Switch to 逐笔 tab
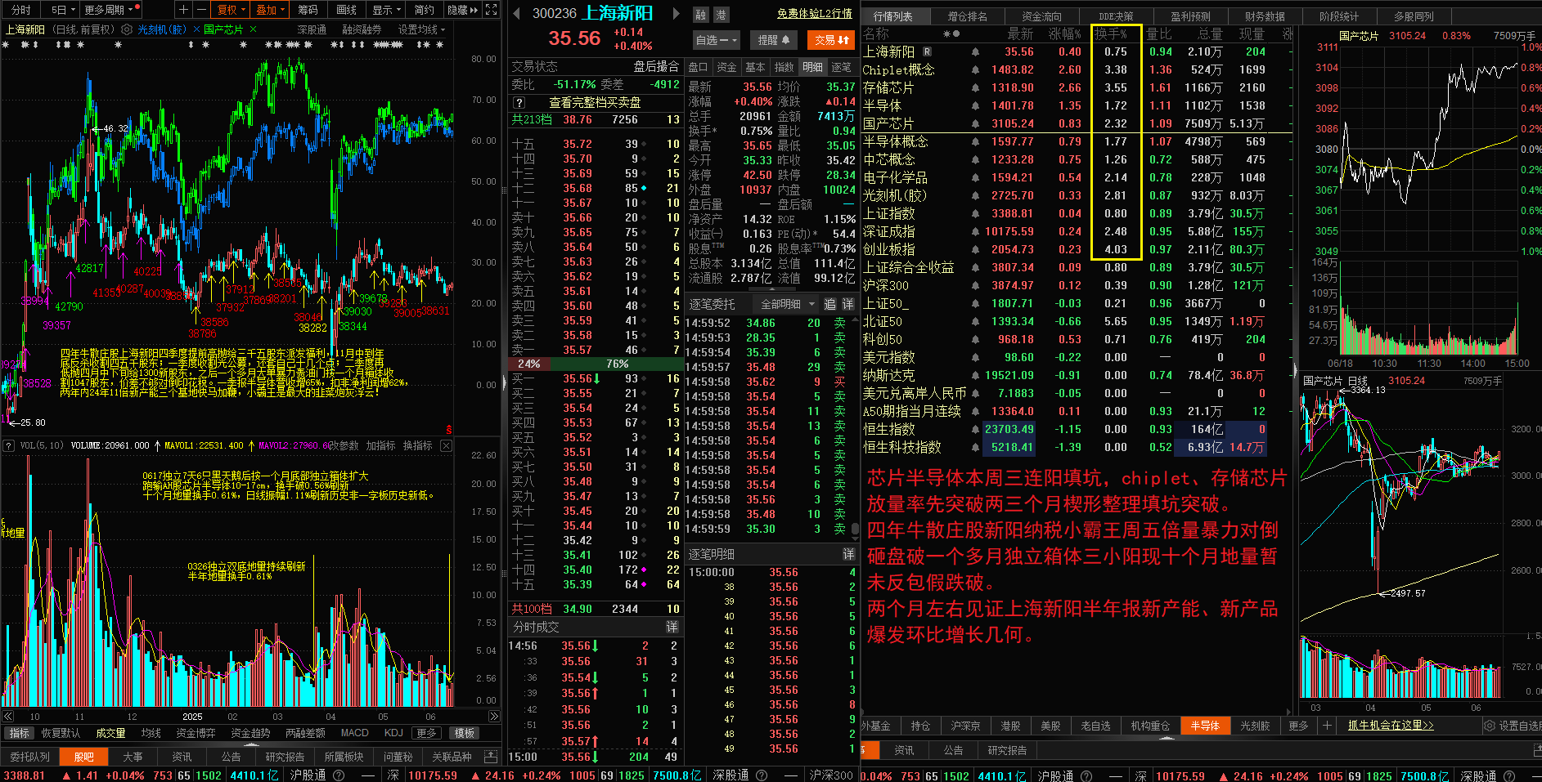1542x782 pixels. (842, 67)
